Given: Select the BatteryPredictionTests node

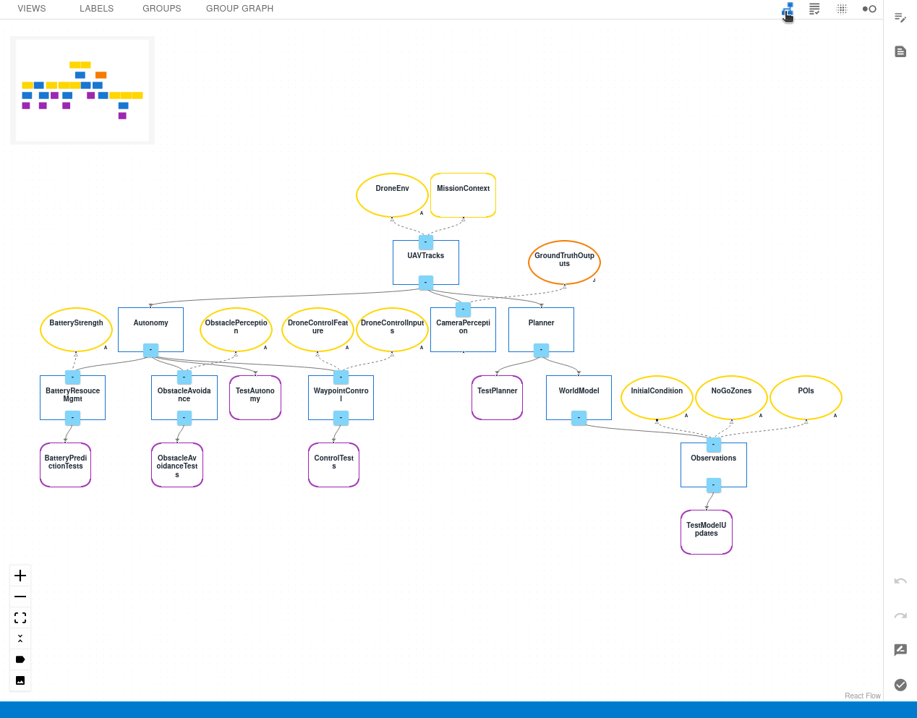Looking at the screenshot, I should pyautogui.click(x=66, y=465).
